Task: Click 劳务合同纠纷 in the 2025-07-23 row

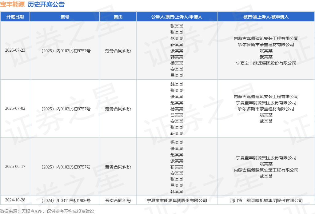Action: [118, 51]
